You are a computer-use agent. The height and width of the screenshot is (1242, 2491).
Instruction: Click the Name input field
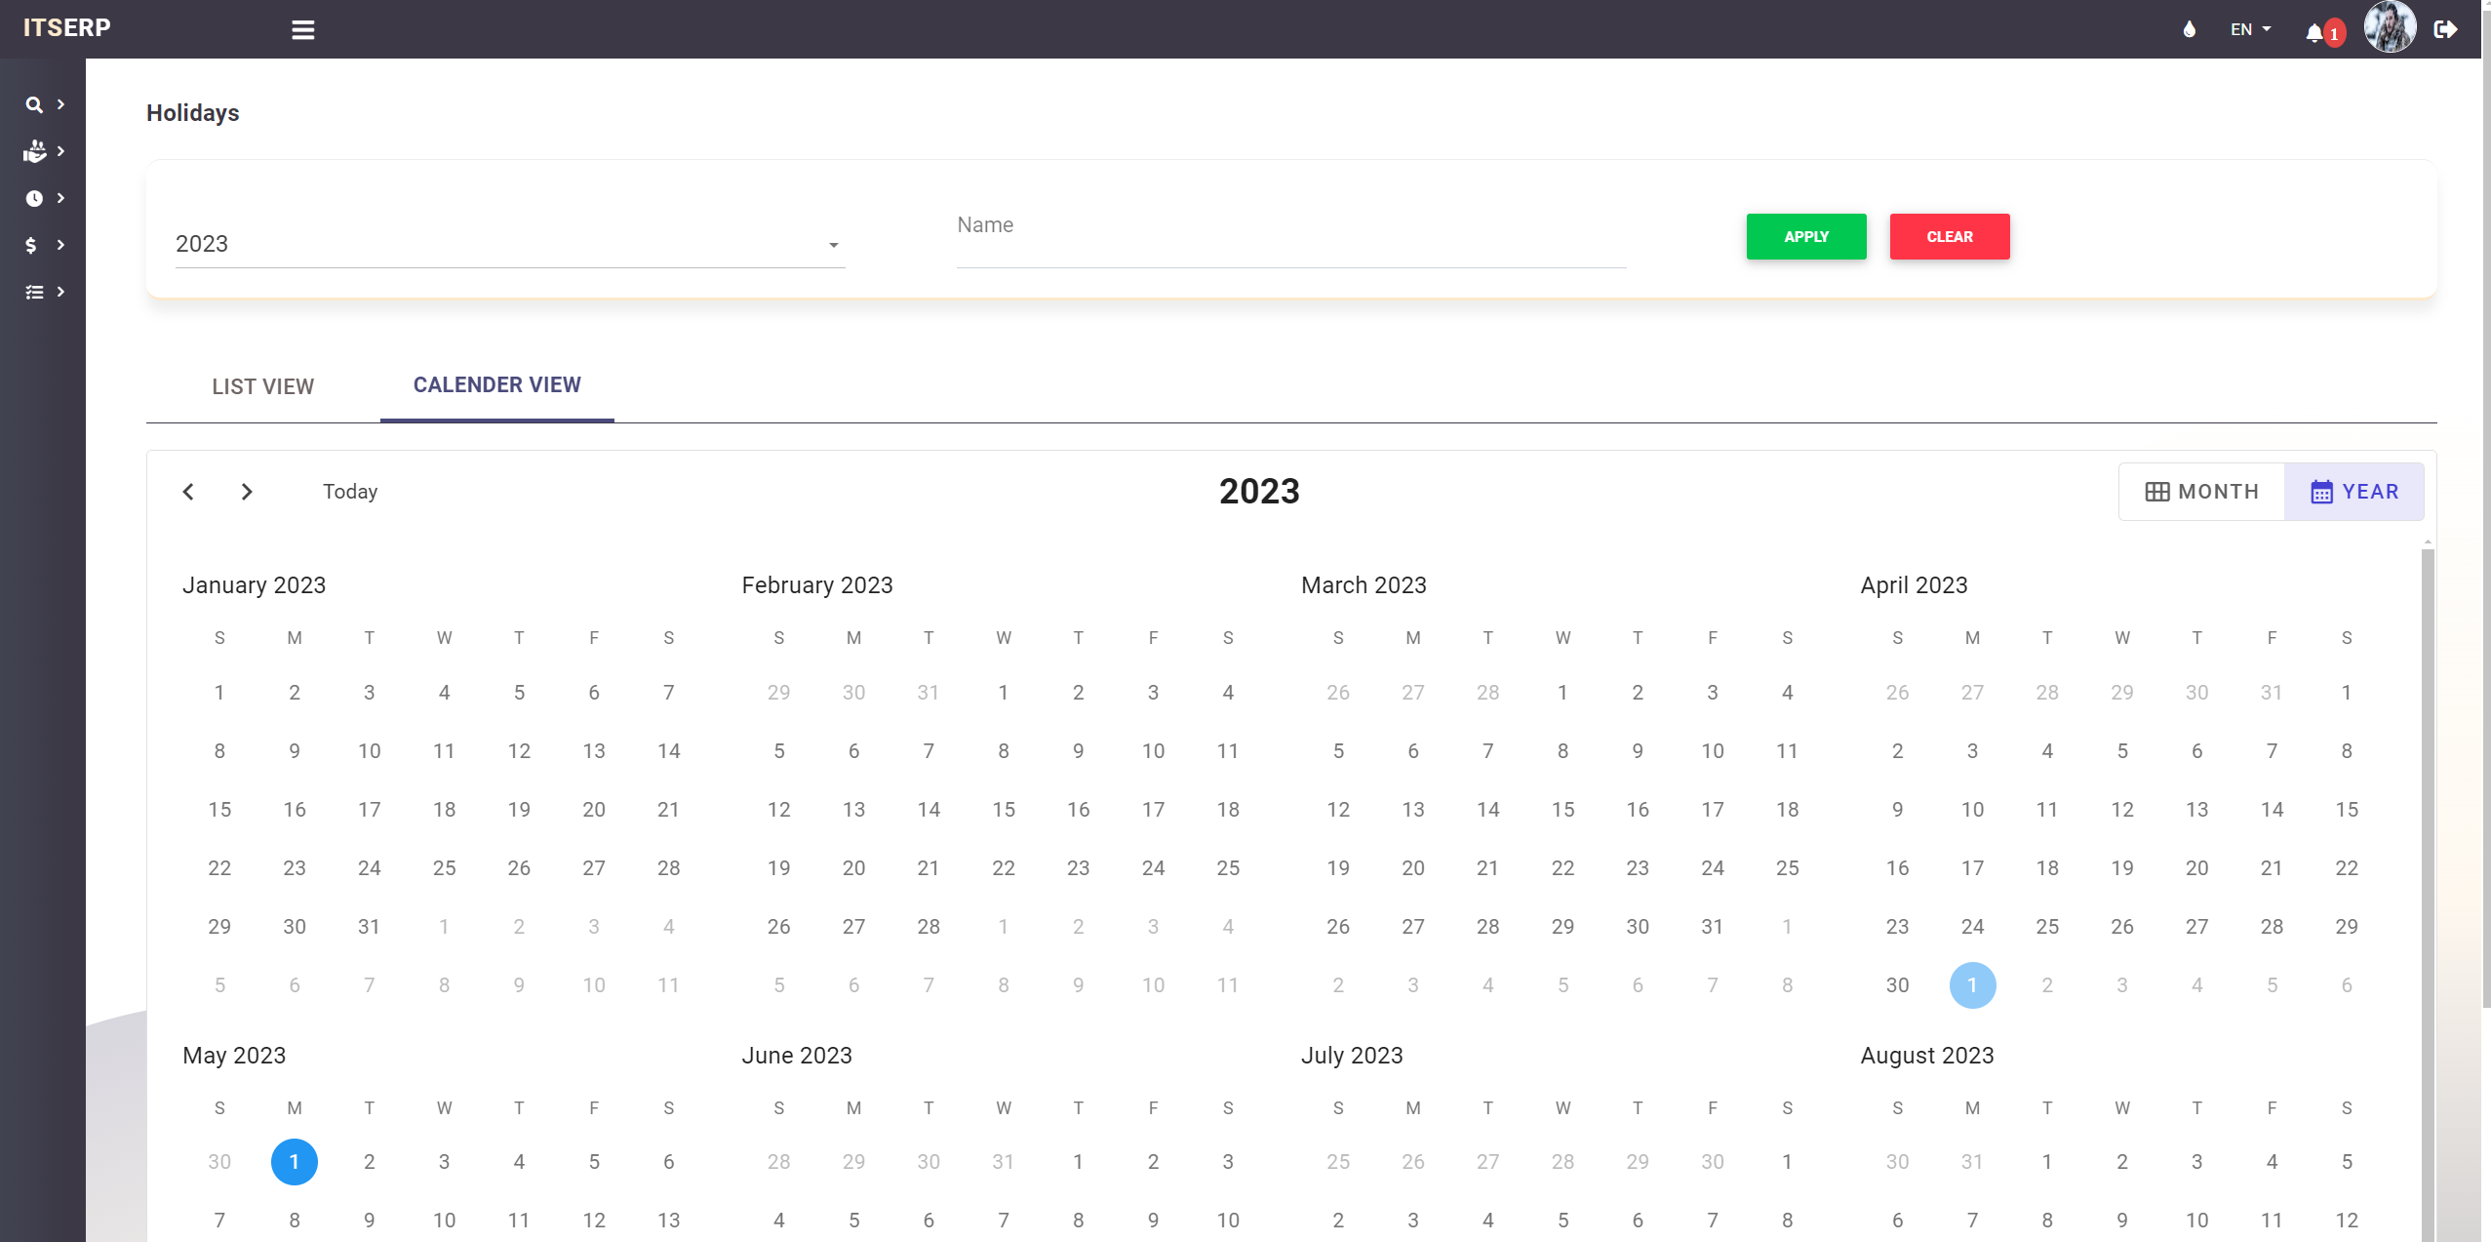1291,241
